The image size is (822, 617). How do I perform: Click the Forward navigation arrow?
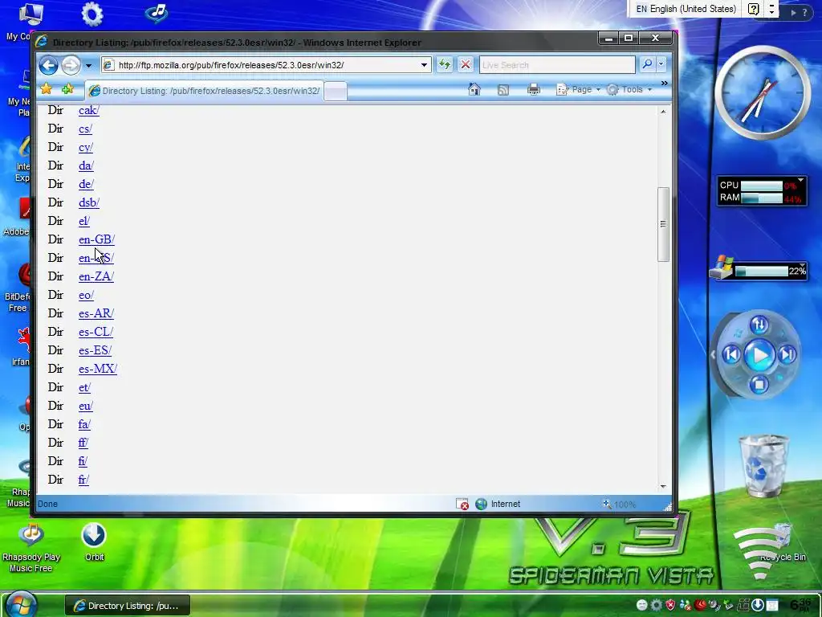(x=71, y=65)
